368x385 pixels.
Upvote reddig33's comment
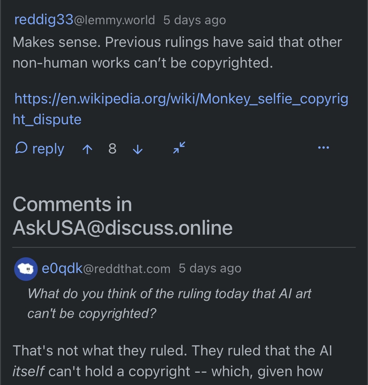tap(87, 149)
